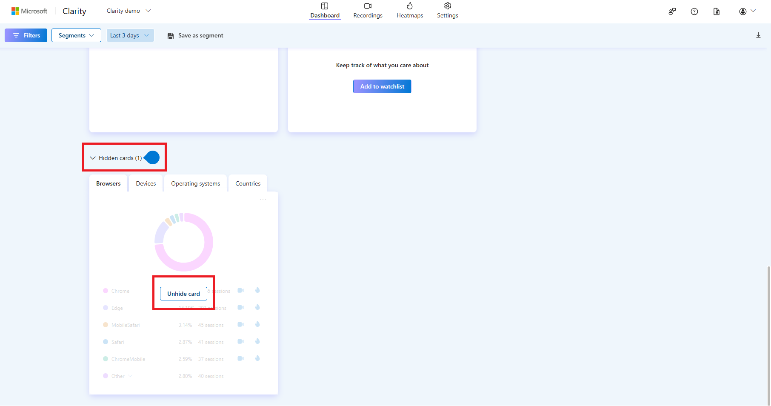Select the Browsers tab

tap(109, 183)
